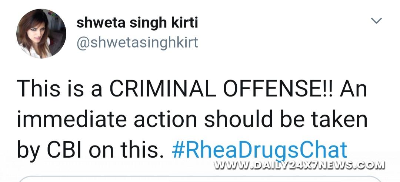View shweta singh kirti's profile picture
The image size is (400, 182).
coord(41,34)
